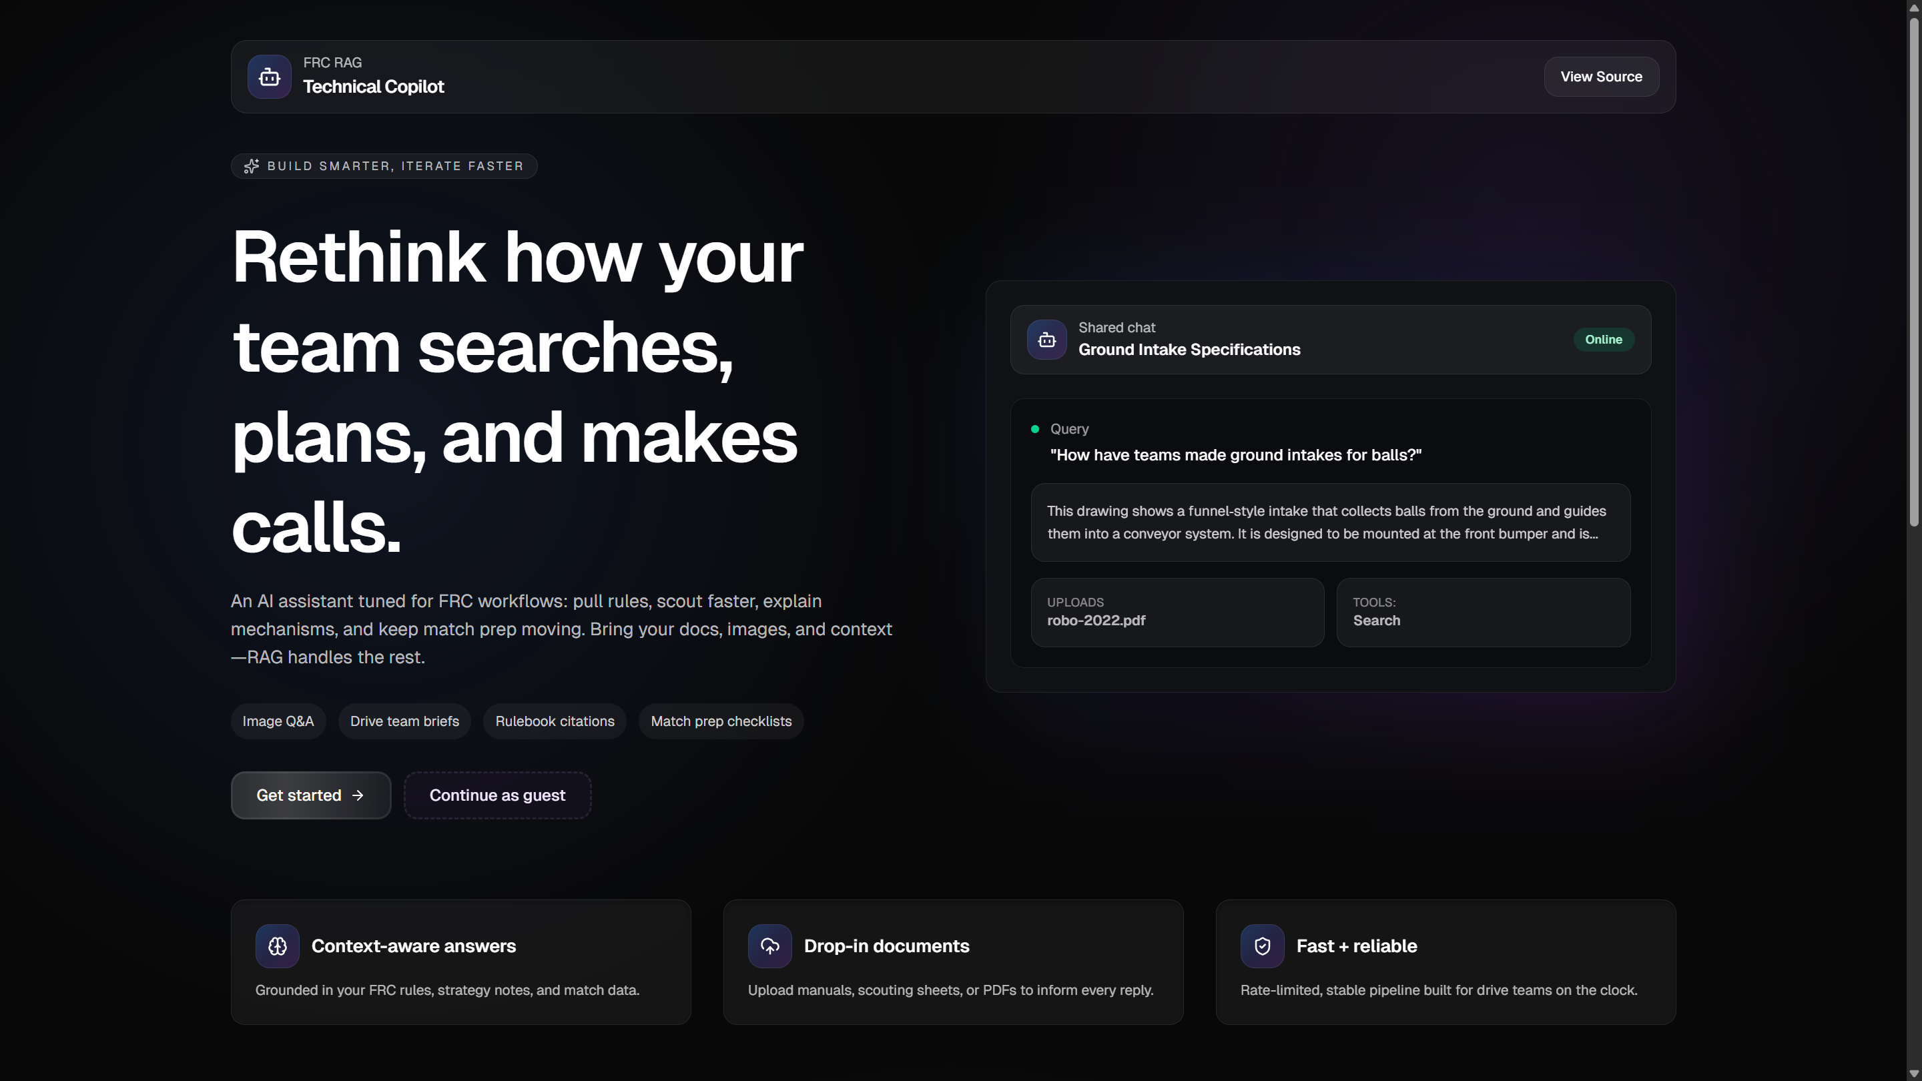Screen dimensions: 1922x1081
Task: Click the Technical Copilot title
Action: tap(373, 87)
